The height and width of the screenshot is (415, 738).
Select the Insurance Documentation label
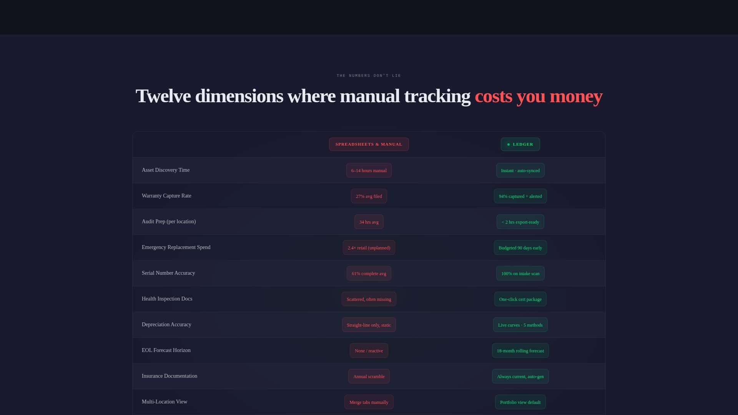(x=170, y=376)
